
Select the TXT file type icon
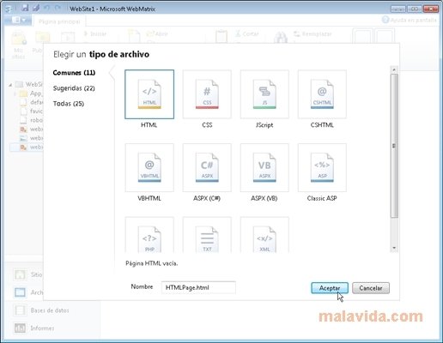207,235
